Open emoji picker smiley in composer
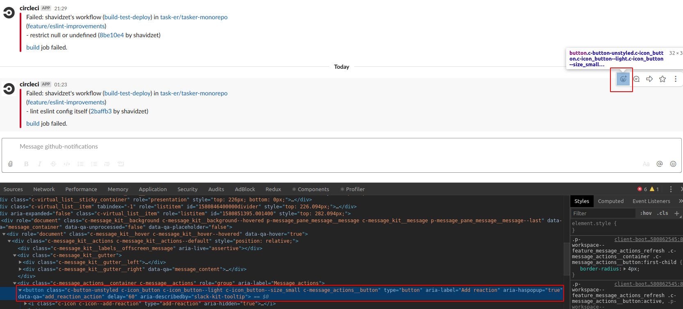683x309 pixels. click(673, 164)
